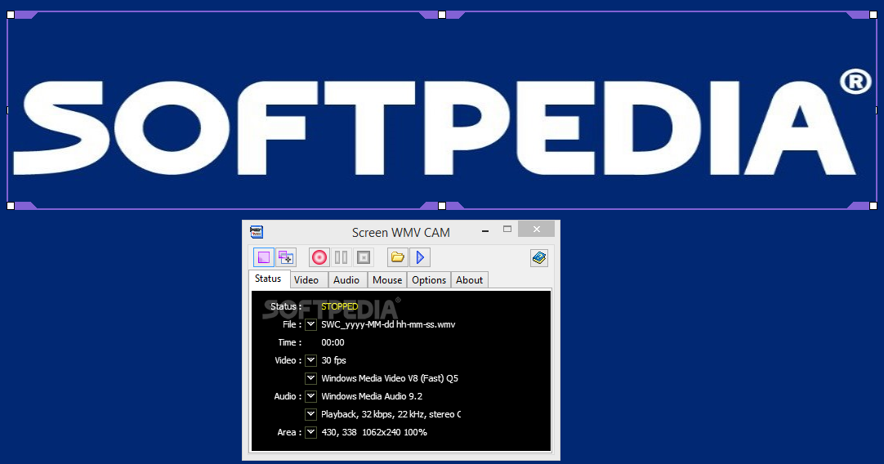The width and height of the screenshot is (884, 464).
Task: Click the 00:00 time value
Action: [333, 343]
